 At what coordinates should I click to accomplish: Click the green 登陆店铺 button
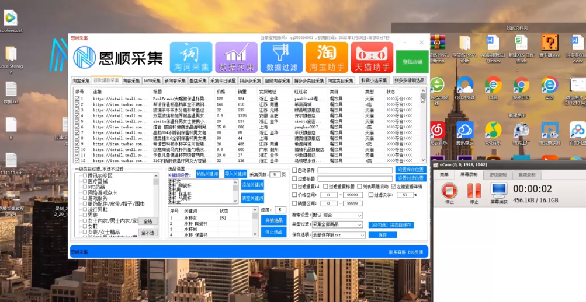(x=412, y=62)
